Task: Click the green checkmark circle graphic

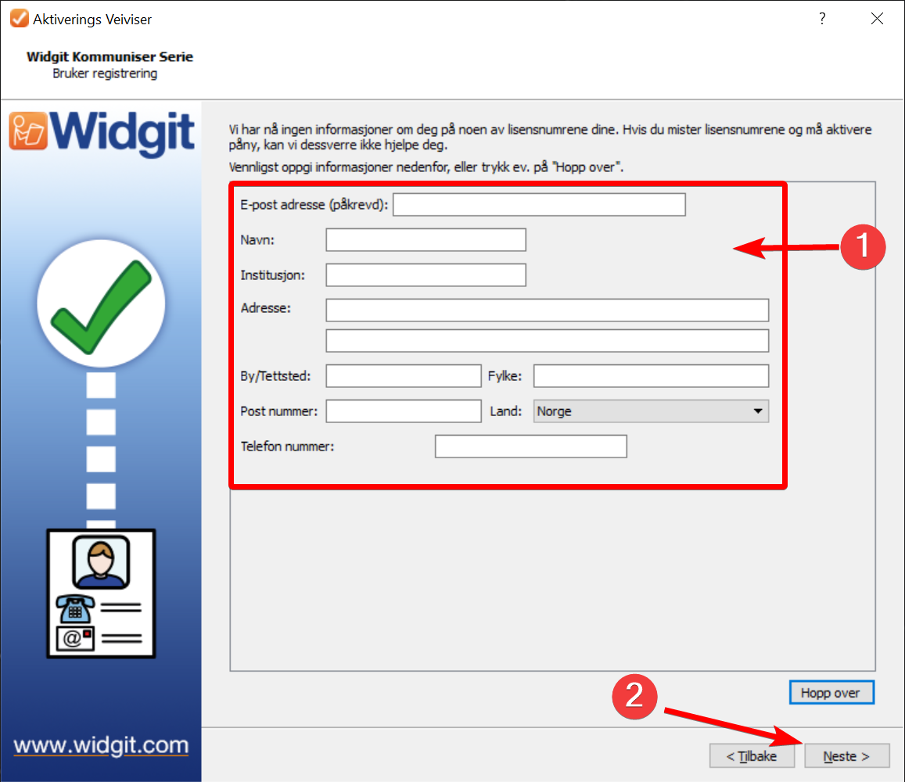Action: coord(101,303)
